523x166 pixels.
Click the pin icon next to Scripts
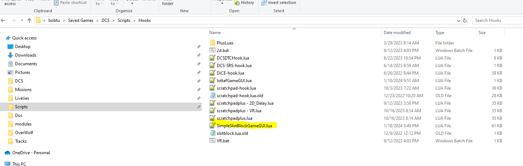click(x=199, y=107)
